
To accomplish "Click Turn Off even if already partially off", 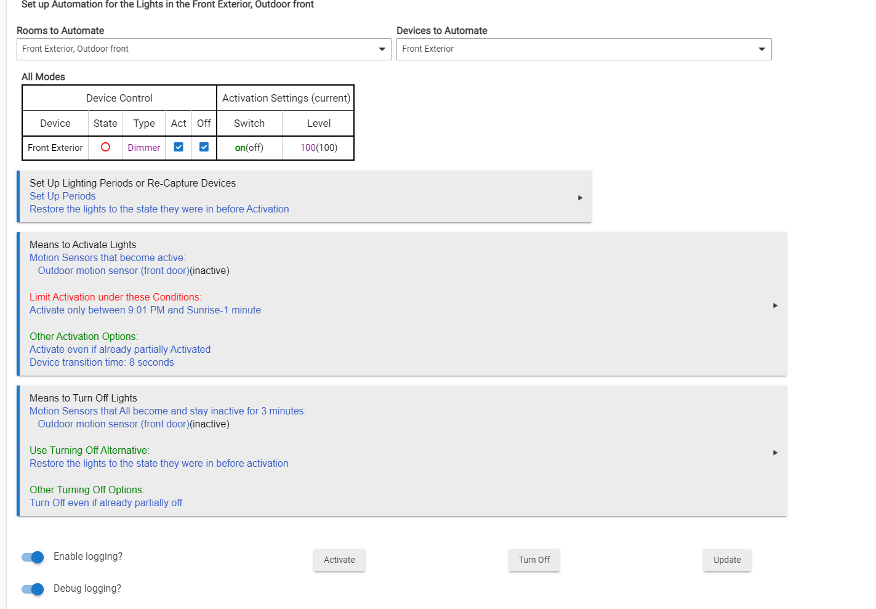I will (x=106, y=502).
